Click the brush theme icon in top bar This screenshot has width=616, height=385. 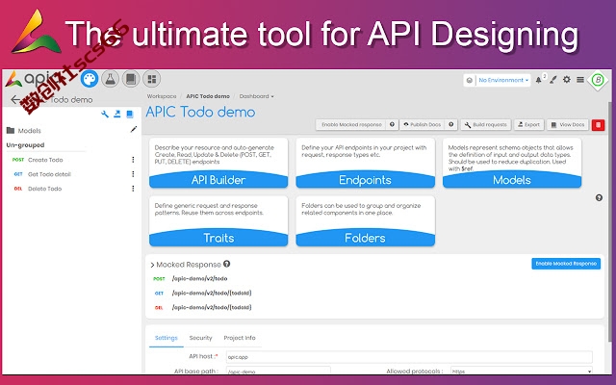tap(553, 80)
